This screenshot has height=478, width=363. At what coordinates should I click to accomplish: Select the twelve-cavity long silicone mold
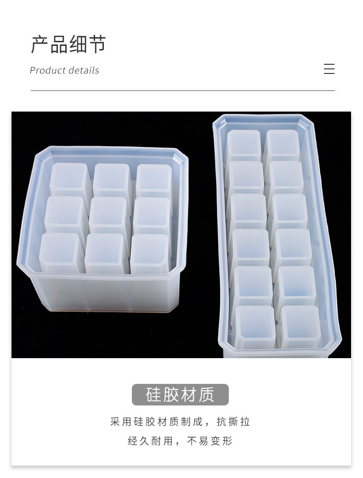pyautogui.click(x=276, y=236)
